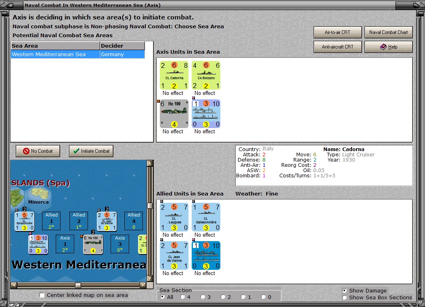Click the map's scroll down arrow
The height and width of the screenshot is (307, 425).
tap(150, 278)
